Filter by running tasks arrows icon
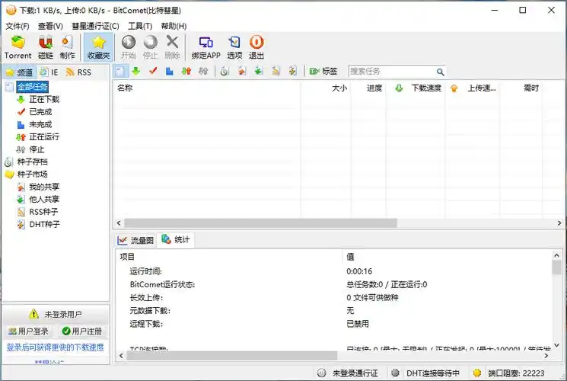Viewport: 567px width, 381px height. click(x=186, y=71)
